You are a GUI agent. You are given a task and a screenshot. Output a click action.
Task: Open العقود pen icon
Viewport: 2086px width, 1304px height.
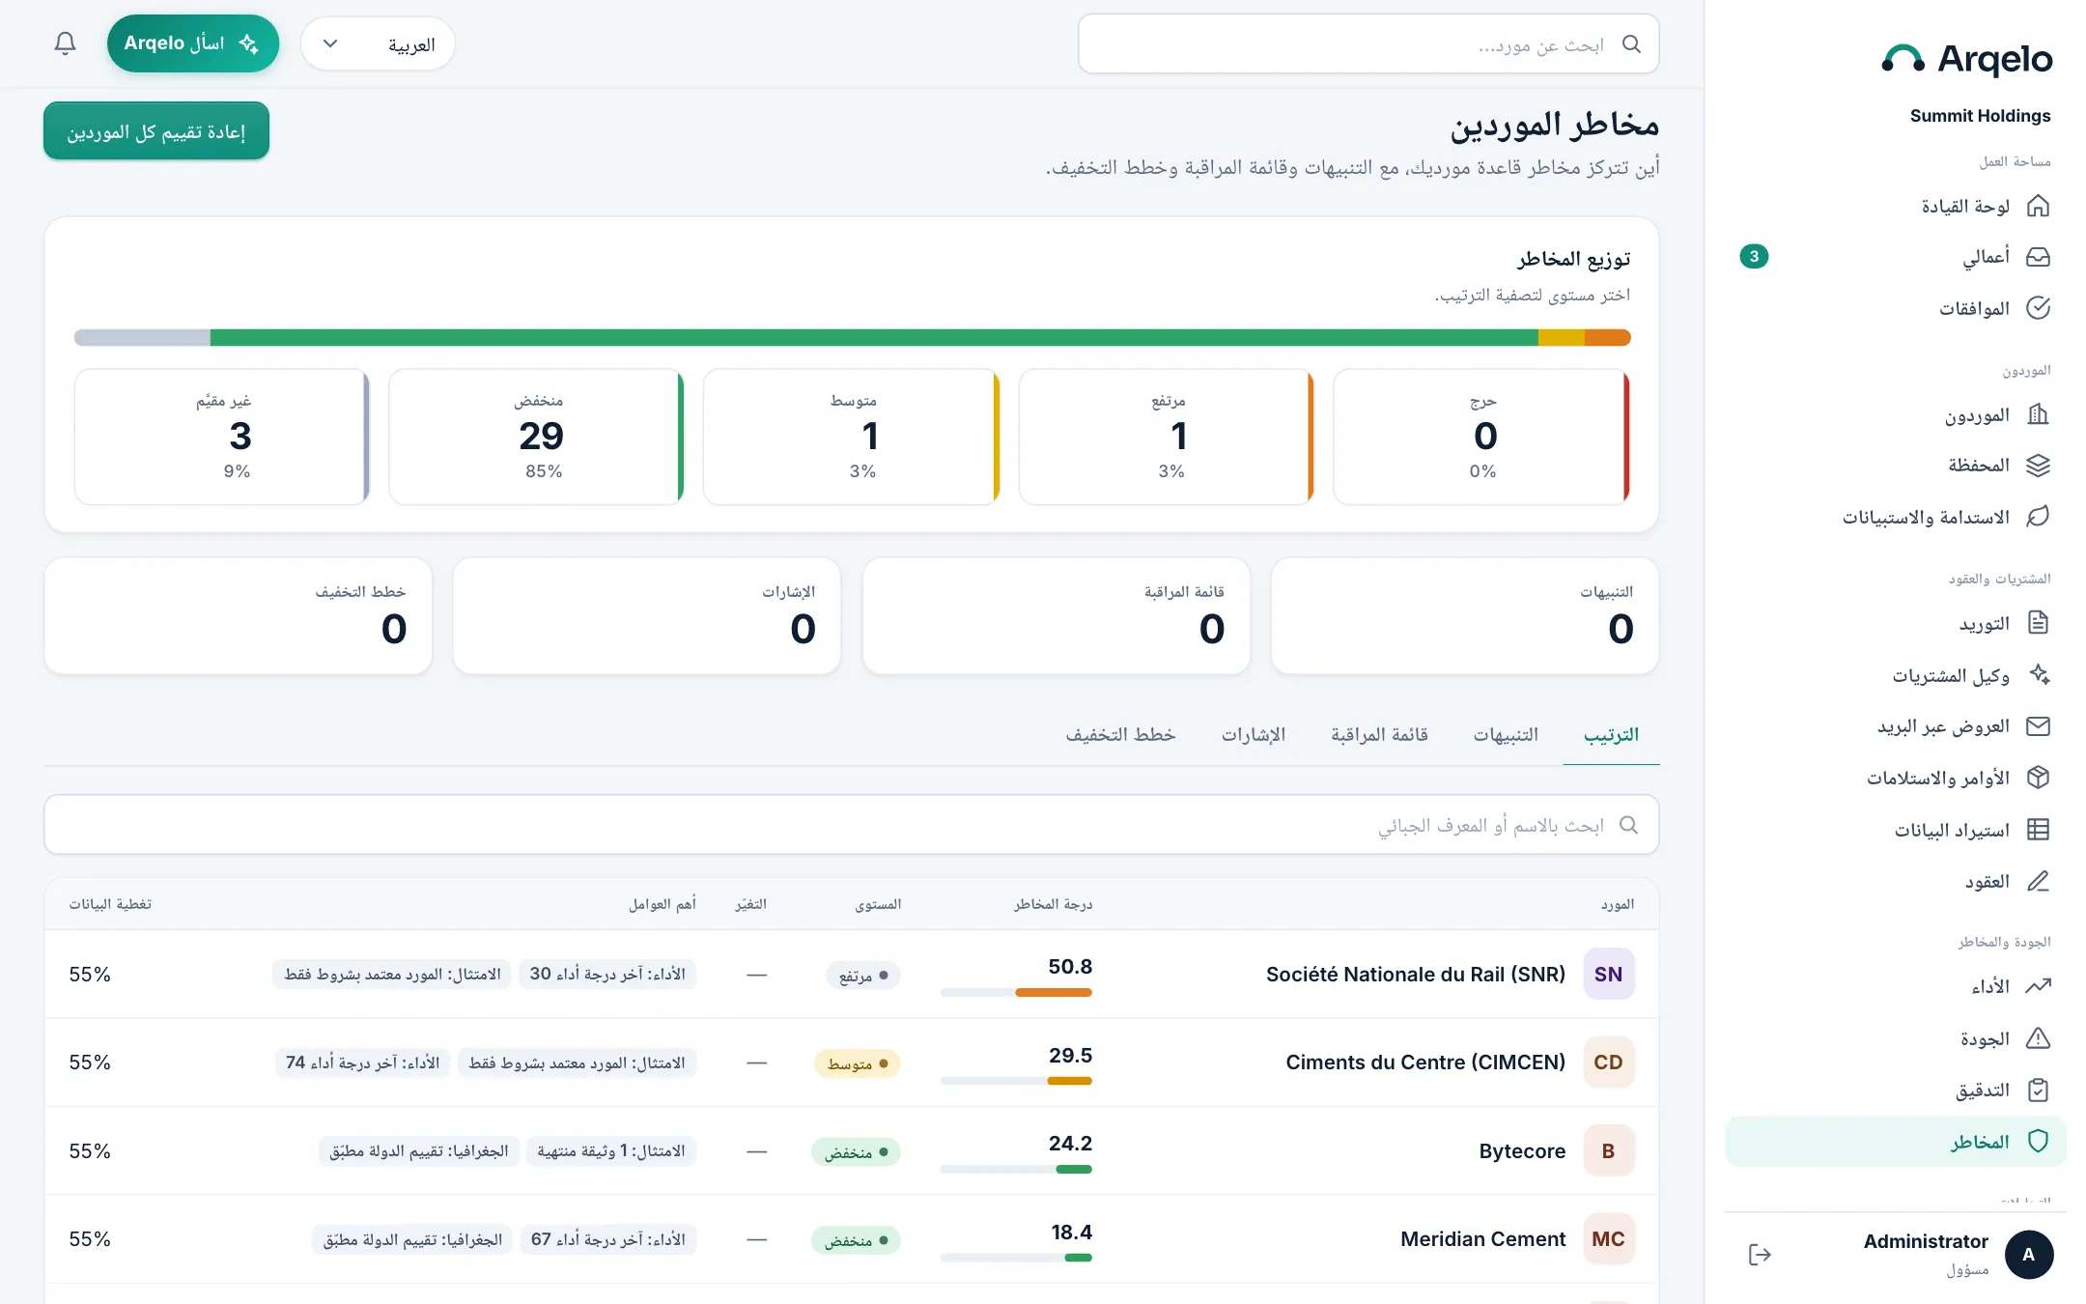[2038, 881]
